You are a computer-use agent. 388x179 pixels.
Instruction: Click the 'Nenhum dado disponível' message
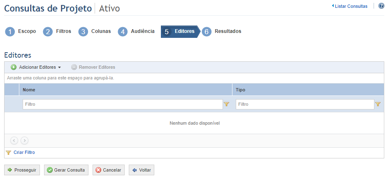click(x=195, y=123)
